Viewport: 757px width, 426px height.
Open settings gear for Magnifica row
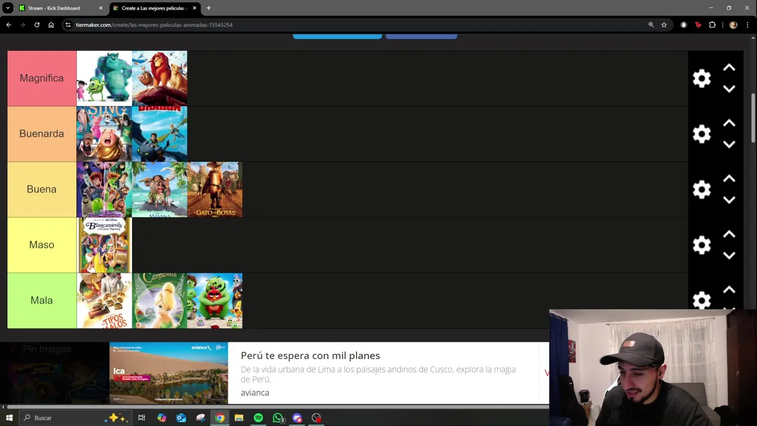(701, 78)
